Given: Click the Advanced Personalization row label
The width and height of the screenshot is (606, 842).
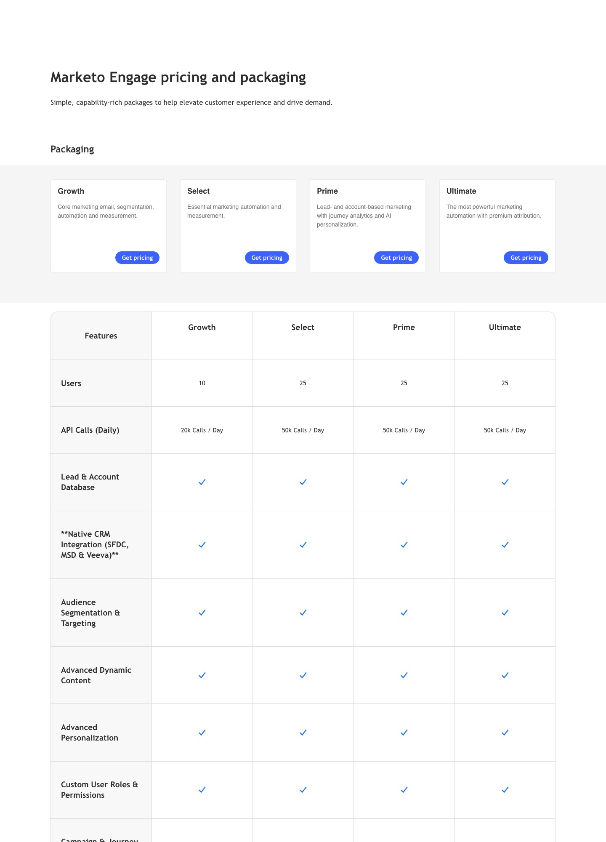Looking at the screenshot, I should tap(90, 733).
